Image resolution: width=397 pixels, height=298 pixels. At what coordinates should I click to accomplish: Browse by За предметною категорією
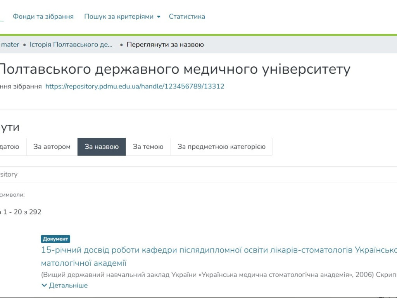(221, 147)
